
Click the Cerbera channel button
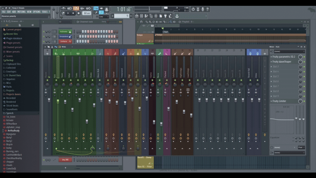tap(64, 41)
